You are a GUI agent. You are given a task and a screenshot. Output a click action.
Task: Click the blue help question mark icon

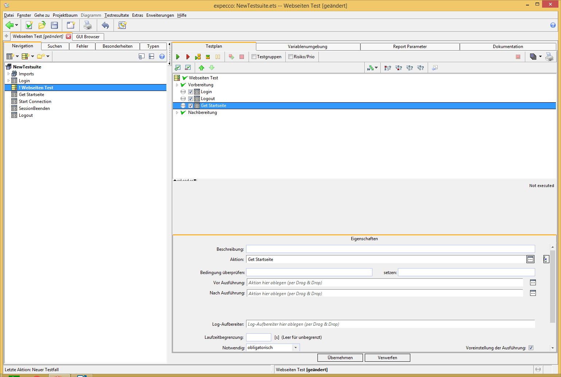553,25
